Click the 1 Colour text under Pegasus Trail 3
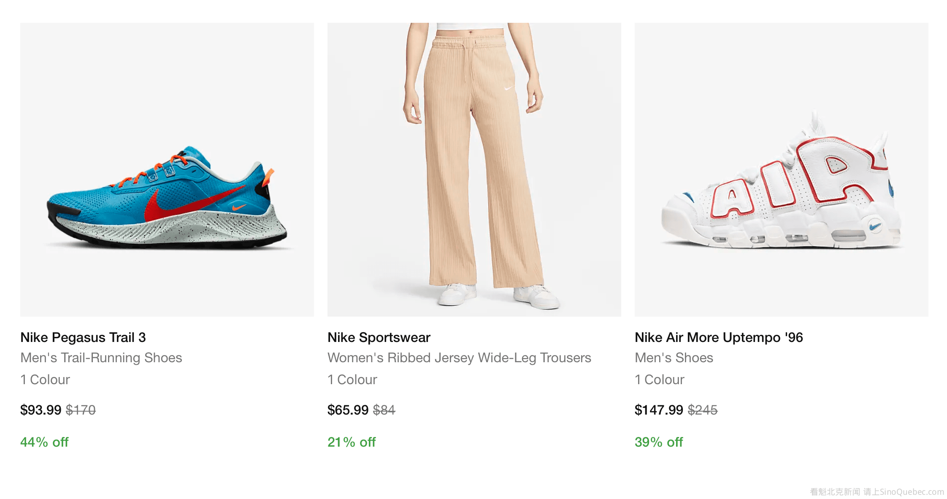 (45, 380)
